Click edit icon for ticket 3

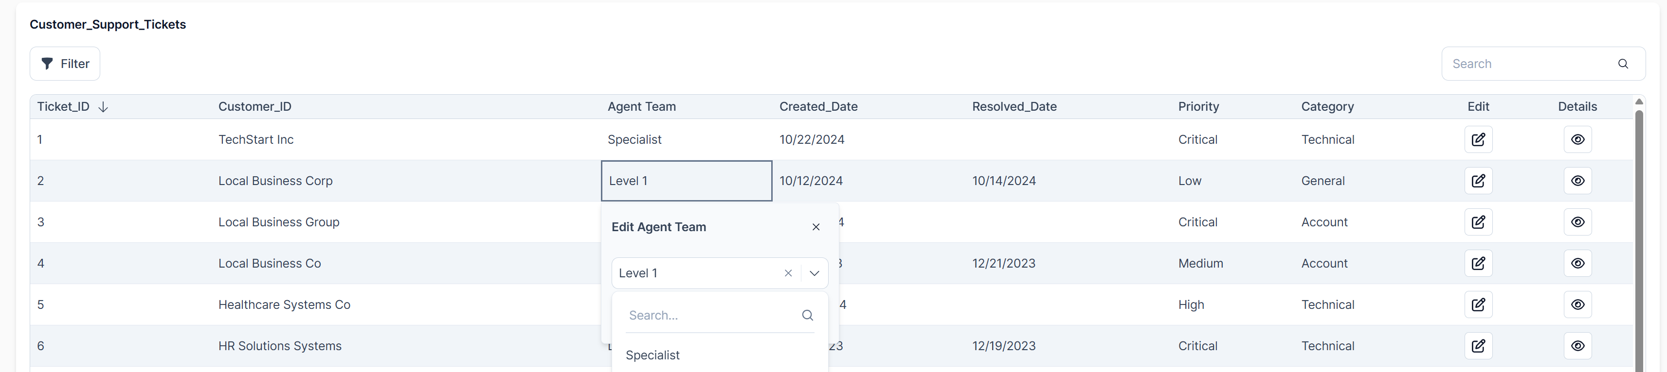1478,222
